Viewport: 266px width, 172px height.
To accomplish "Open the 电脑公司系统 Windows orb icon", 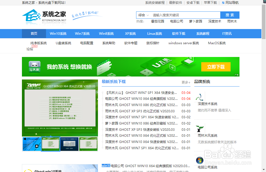I will pyautogui.click(x=200, y=160).
